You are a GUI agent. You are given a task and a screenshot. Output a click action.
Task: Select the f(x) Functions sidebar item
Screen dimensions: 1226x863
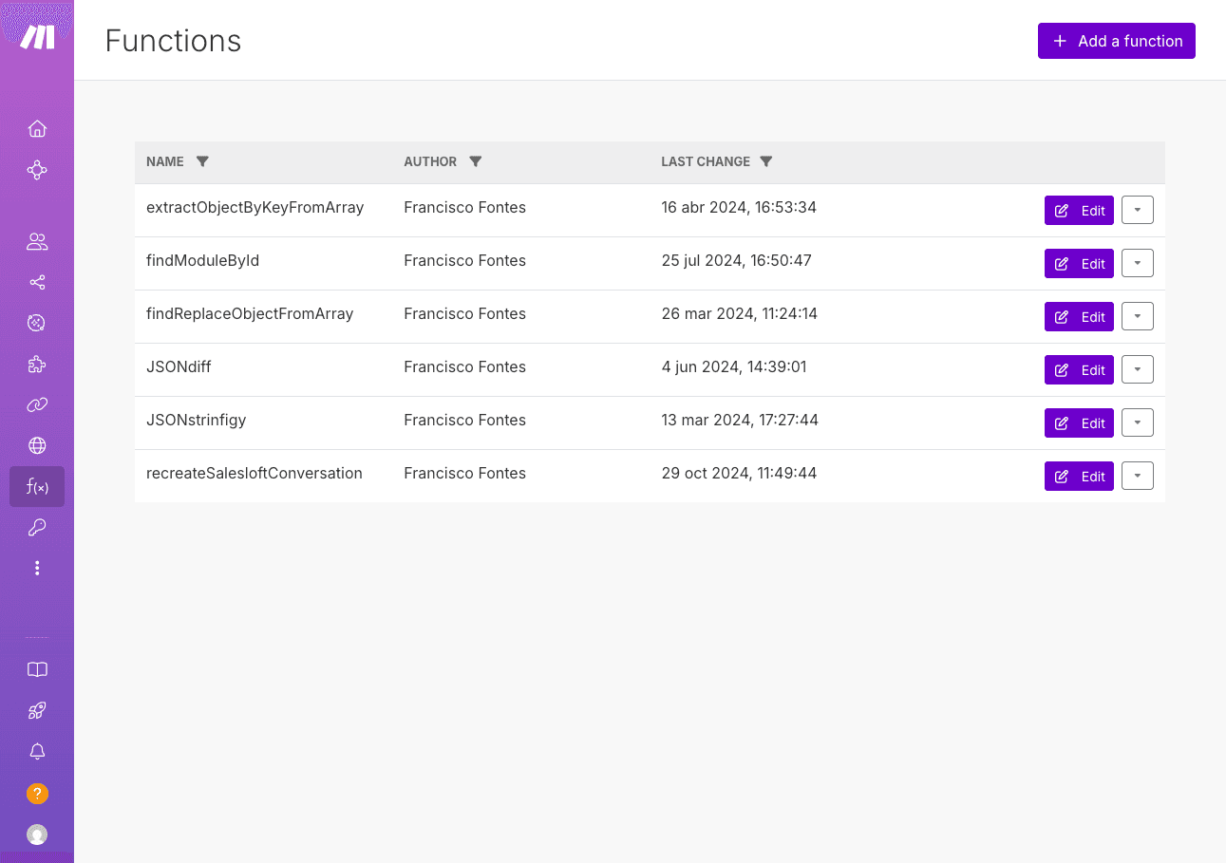[37, 487]
